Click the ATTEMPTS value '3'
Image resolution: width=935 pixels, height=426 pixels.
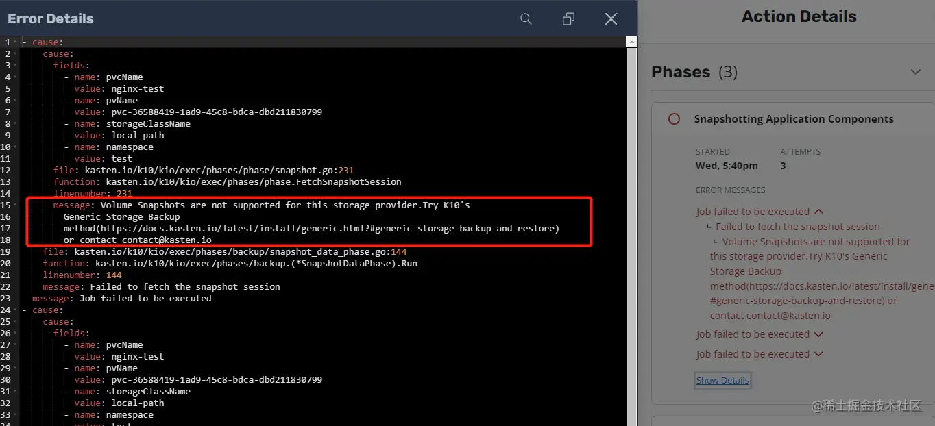(x=783, y=166)
